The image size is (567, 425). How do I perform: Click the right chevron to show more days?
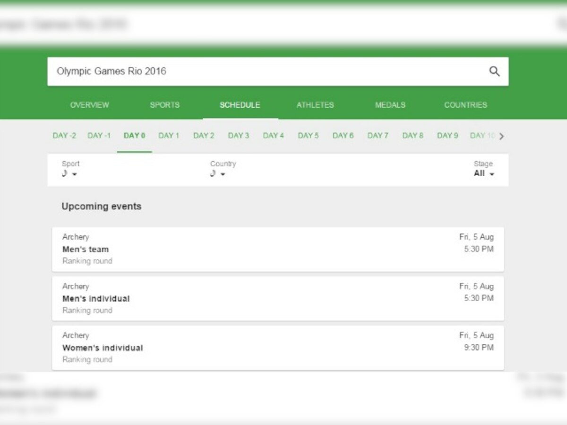point(502,136)
